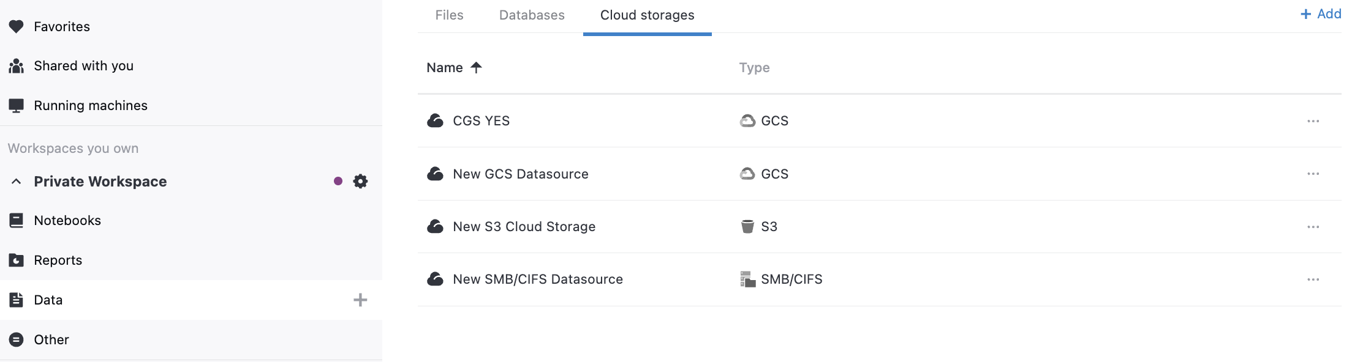
Task: Open row options for New SMB/CIFS Datasource
Action: (x=1313, y=279)
